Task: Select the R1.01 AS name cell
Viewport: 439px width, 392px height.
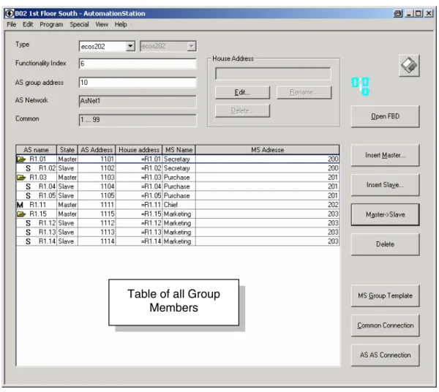Action: (37, 159)
